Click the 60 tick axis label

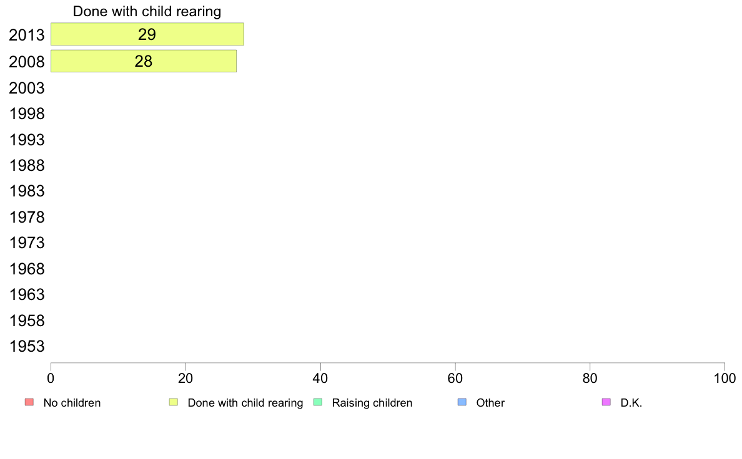455,379
